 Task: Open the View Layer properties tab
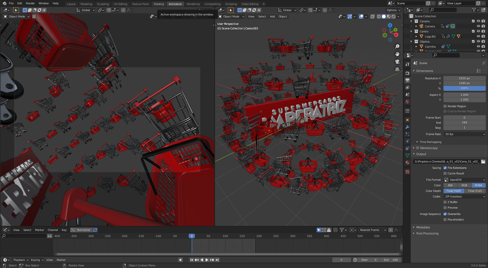[x=407, y=87]
